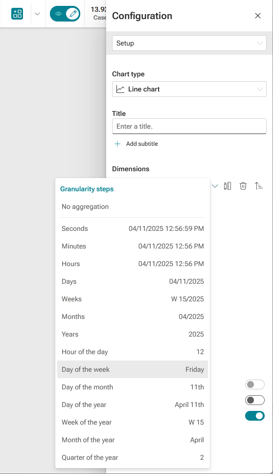This screenshot has height=474, width=273.
Task: Choose Quarter of the year option
Action: (x=133, y=457)
